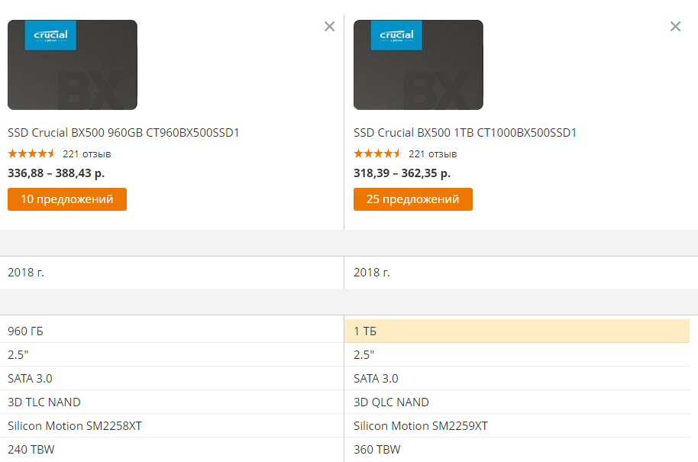
Task: Open the SSD Crucial BX500 1TB CT1000BX500SSD1 title link
Action: tap(465, 133)
